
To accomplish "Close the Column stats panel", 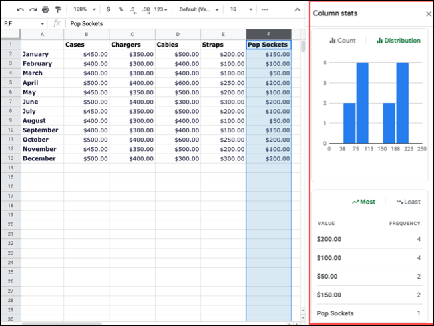I will click(x=429, y=14).
